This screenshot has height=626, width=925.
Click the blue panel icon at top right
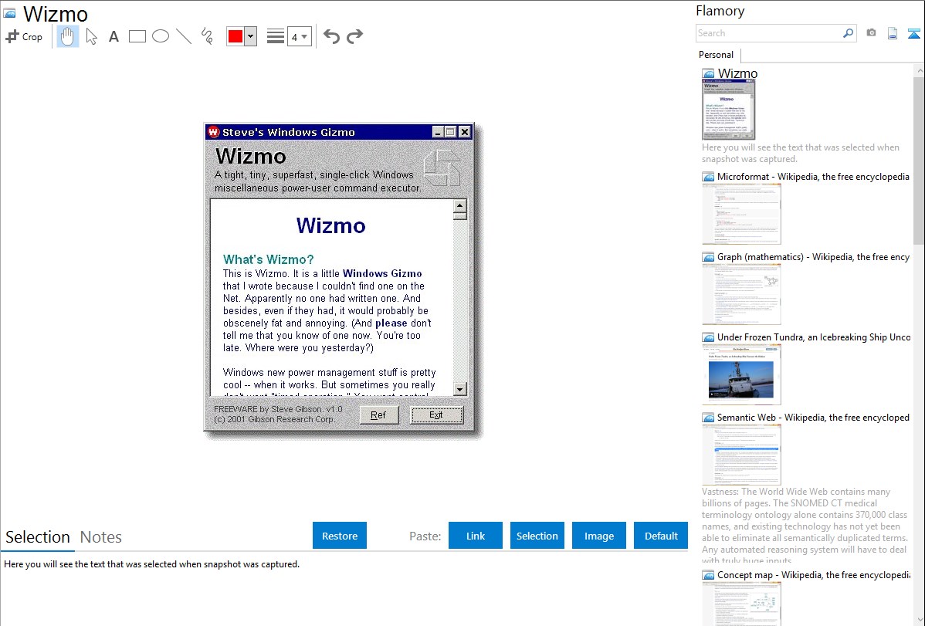coord(913,33)
